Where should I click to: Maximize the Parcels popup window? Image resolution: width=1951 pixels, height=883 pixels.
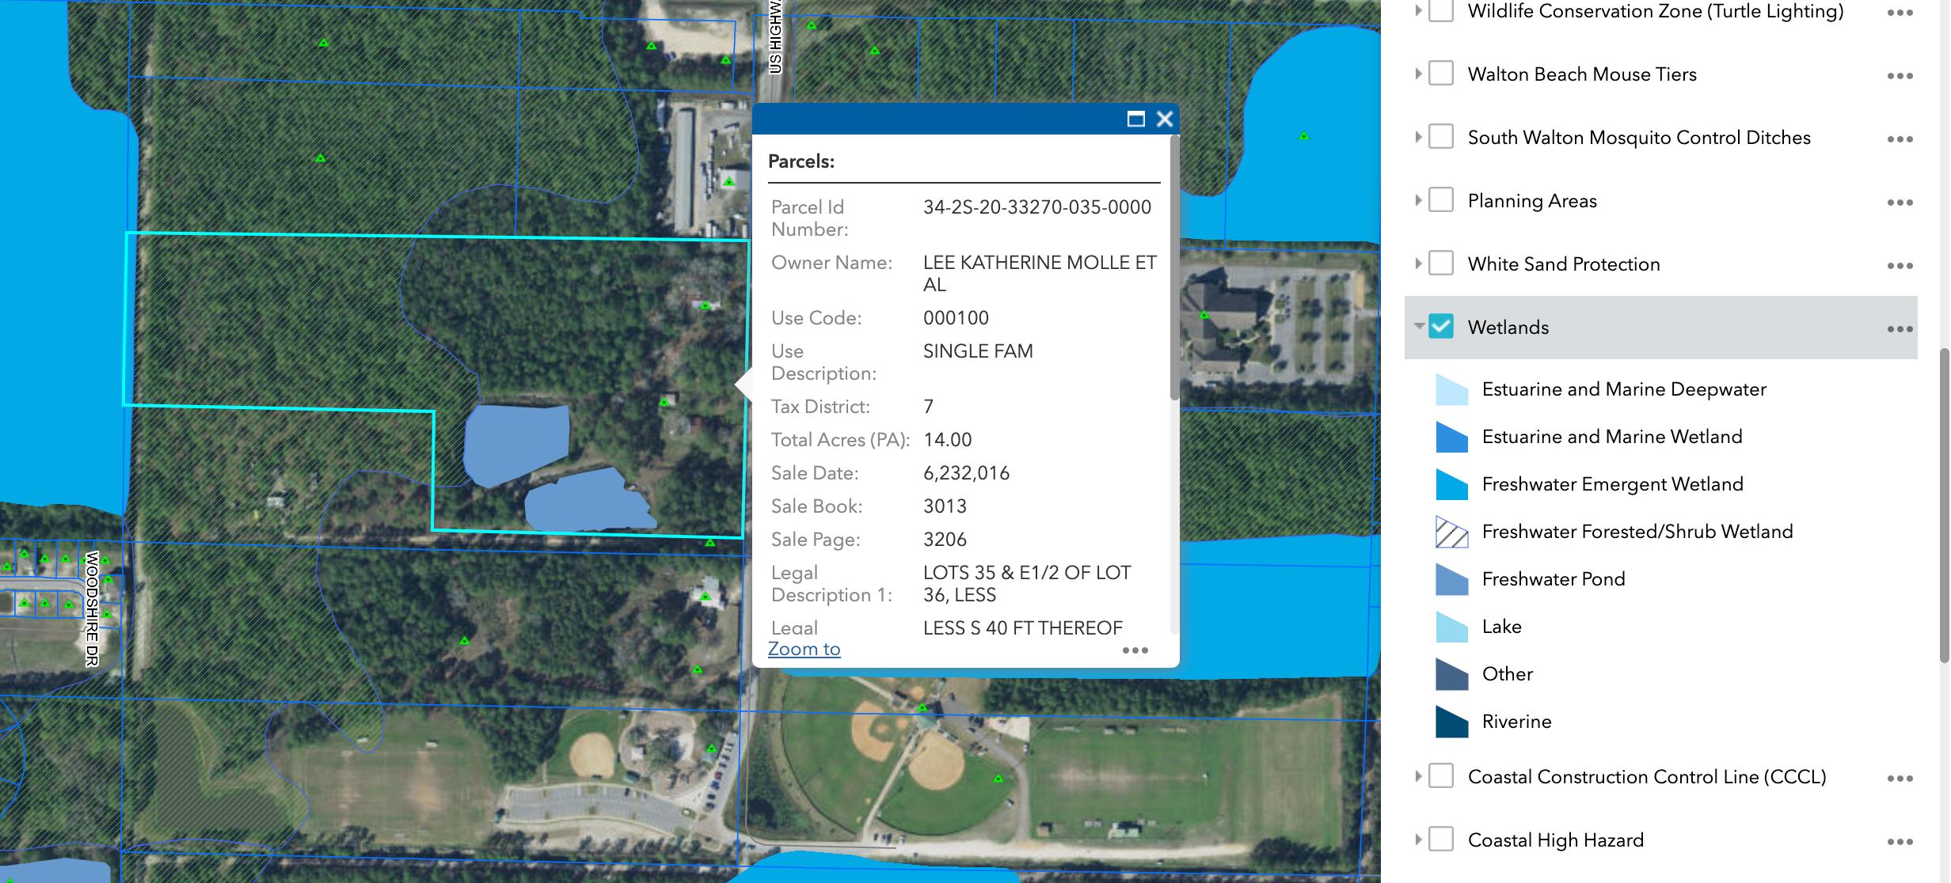tap(1135, 119)
